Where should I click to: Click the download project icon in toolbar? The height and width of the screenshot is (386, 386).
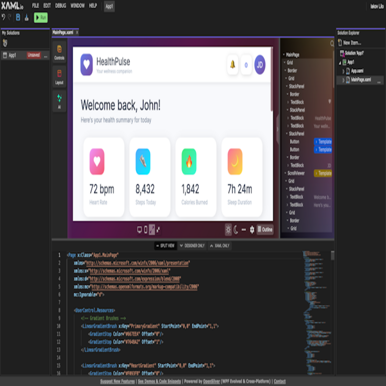pos(26,17)
